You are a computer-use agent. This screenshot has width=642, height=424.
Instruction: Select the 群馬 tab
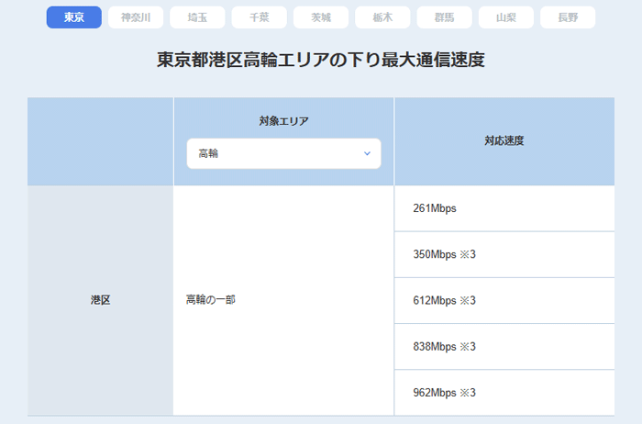coord(444,17)
